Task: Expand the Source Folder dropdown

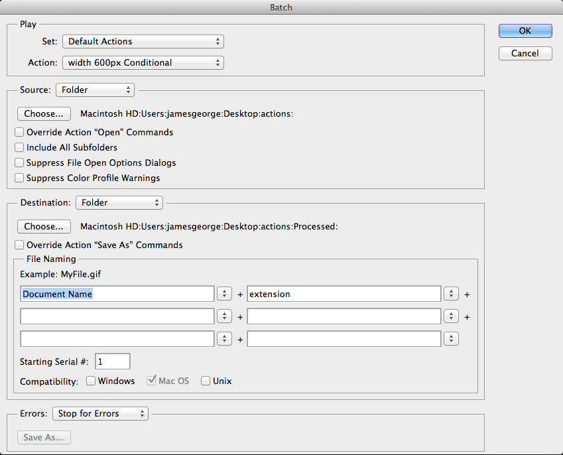Action: click(x=95, y=90)
